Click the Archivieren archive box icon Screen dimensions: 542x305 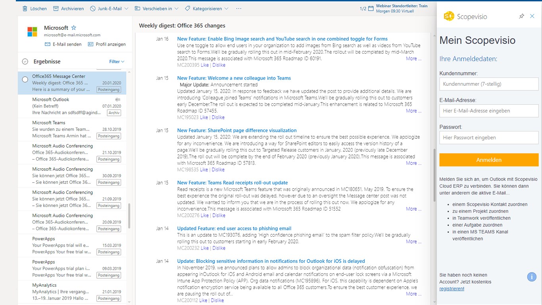(x=56, y=8)
